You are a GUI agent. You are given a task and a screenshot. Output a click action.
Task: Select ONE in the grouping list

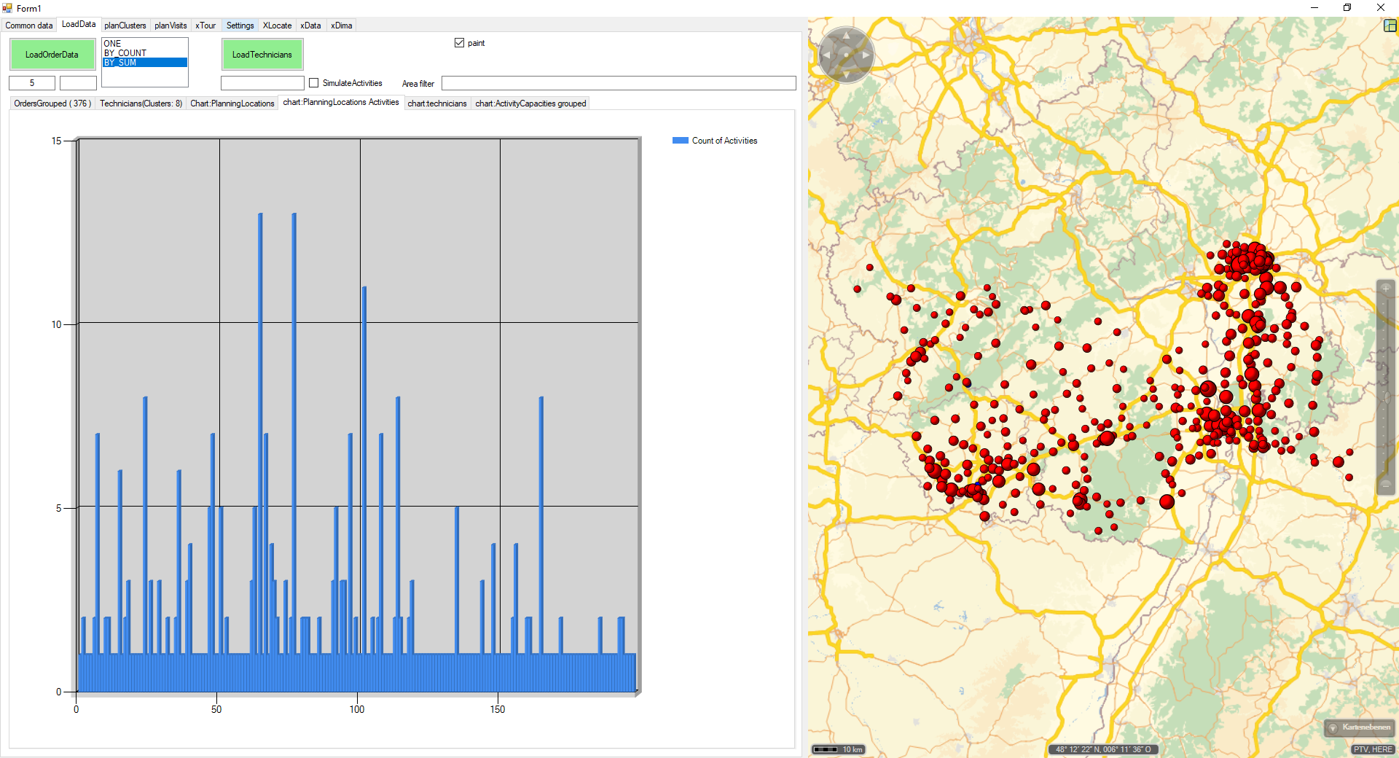[x=113, y=44]
